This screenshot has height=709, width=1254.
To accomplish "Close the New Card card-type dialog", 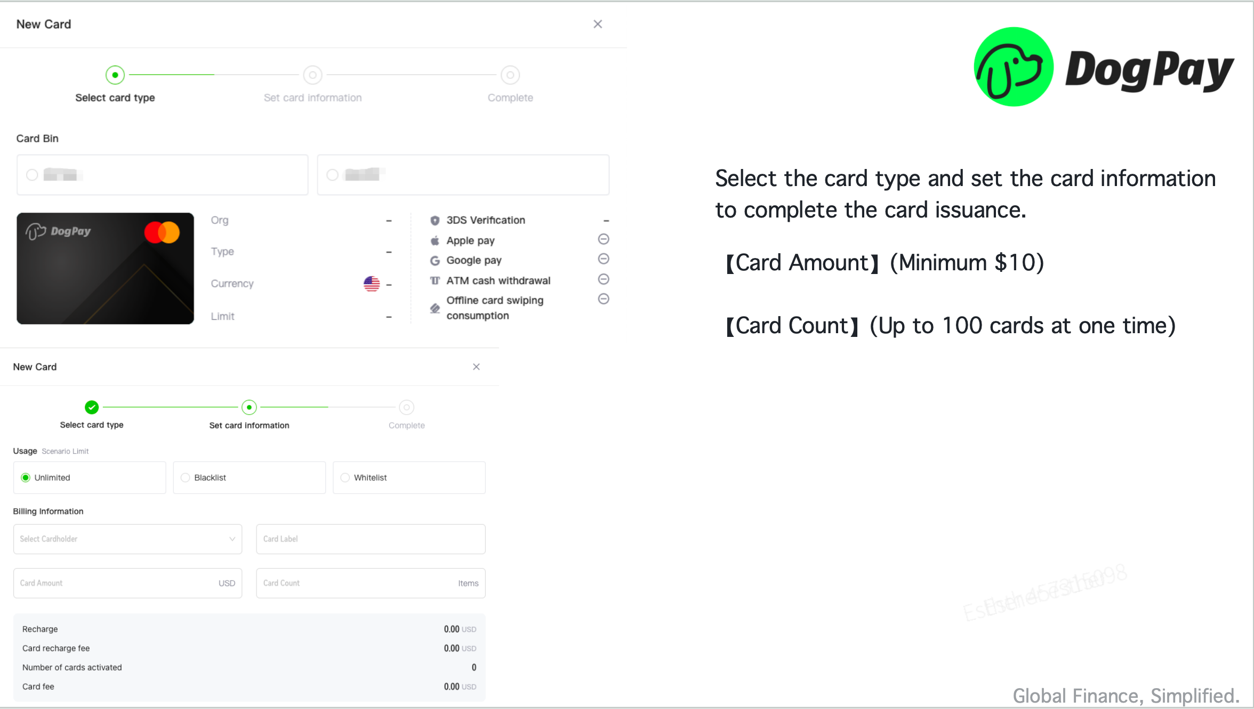I will 598,24.
